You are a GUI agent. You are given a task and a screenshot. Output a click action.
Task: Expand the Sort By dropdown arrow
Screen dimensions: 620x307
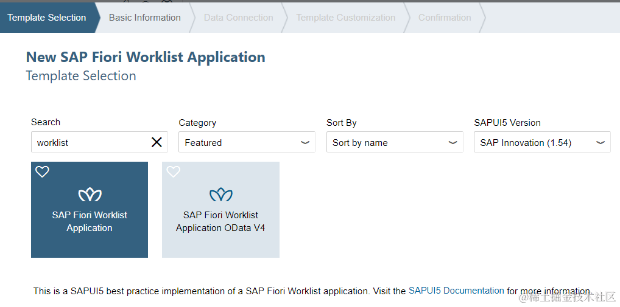[x=453, y=143]
